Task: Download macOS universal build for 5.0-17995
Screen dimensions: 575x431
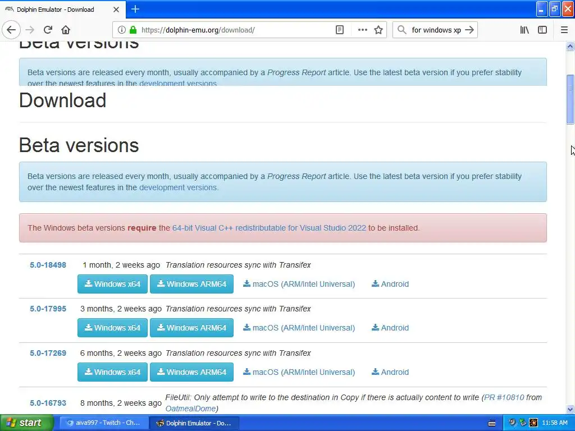Action: pos(299,328)
